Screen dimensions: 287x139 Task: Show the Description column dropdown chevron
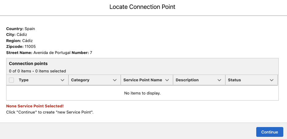coord(219,80)
